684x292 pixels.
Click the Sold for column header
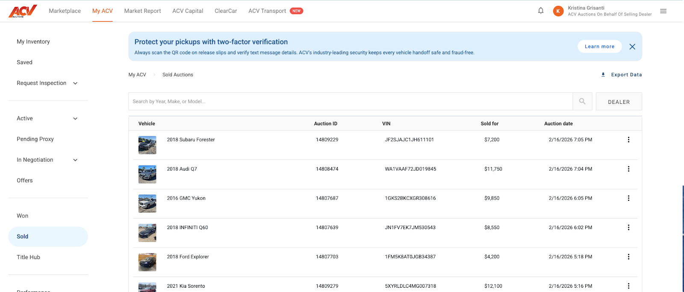pyautogui.click(x=489, y=124)
